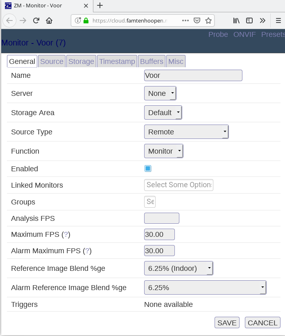Expand the Source Type dropdown

(186, 132)
